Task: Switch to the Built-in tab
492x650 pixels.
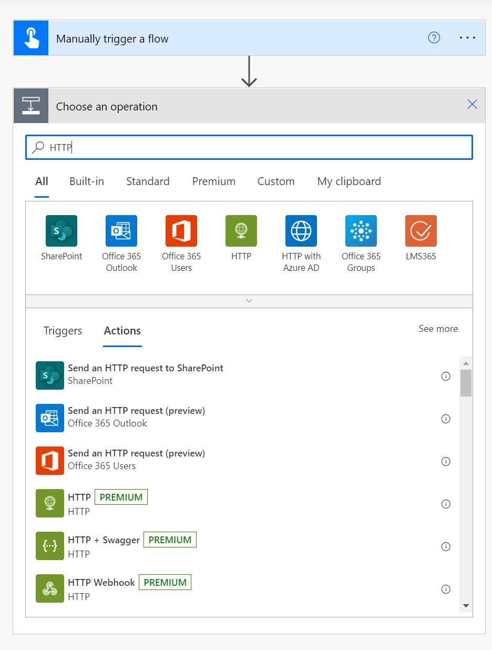Action: 87,181
